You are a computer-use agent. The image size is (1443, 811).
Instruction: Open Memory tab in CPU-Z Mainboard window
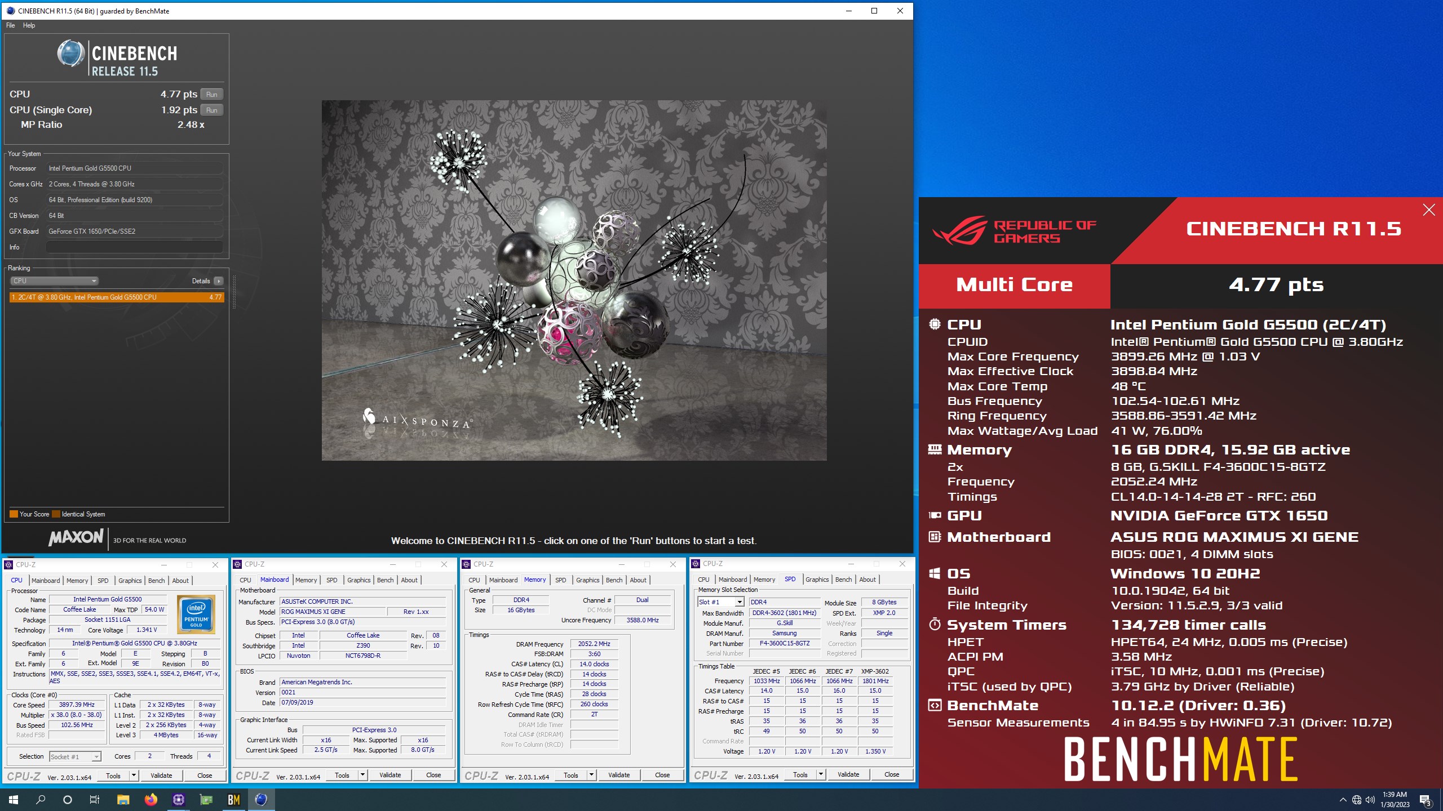pyautogui.click(x=306, y=580)
